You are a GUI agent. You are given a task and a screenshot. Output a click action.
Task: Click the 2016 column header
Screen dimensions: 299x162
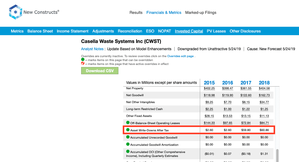tap(227, 83)
